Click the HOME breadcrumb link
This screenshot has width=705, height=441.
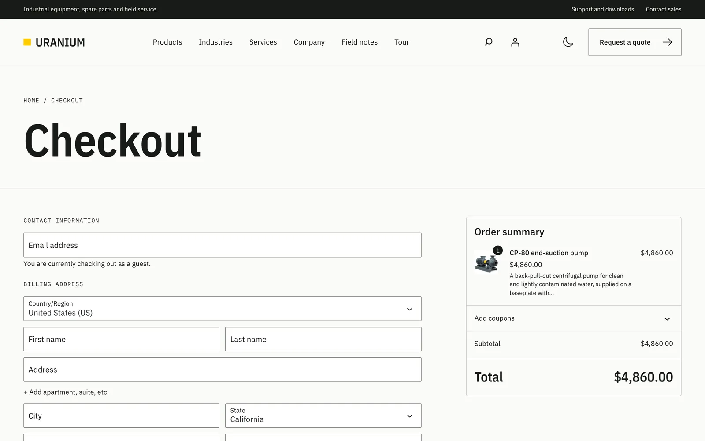[x=31, y=101]
